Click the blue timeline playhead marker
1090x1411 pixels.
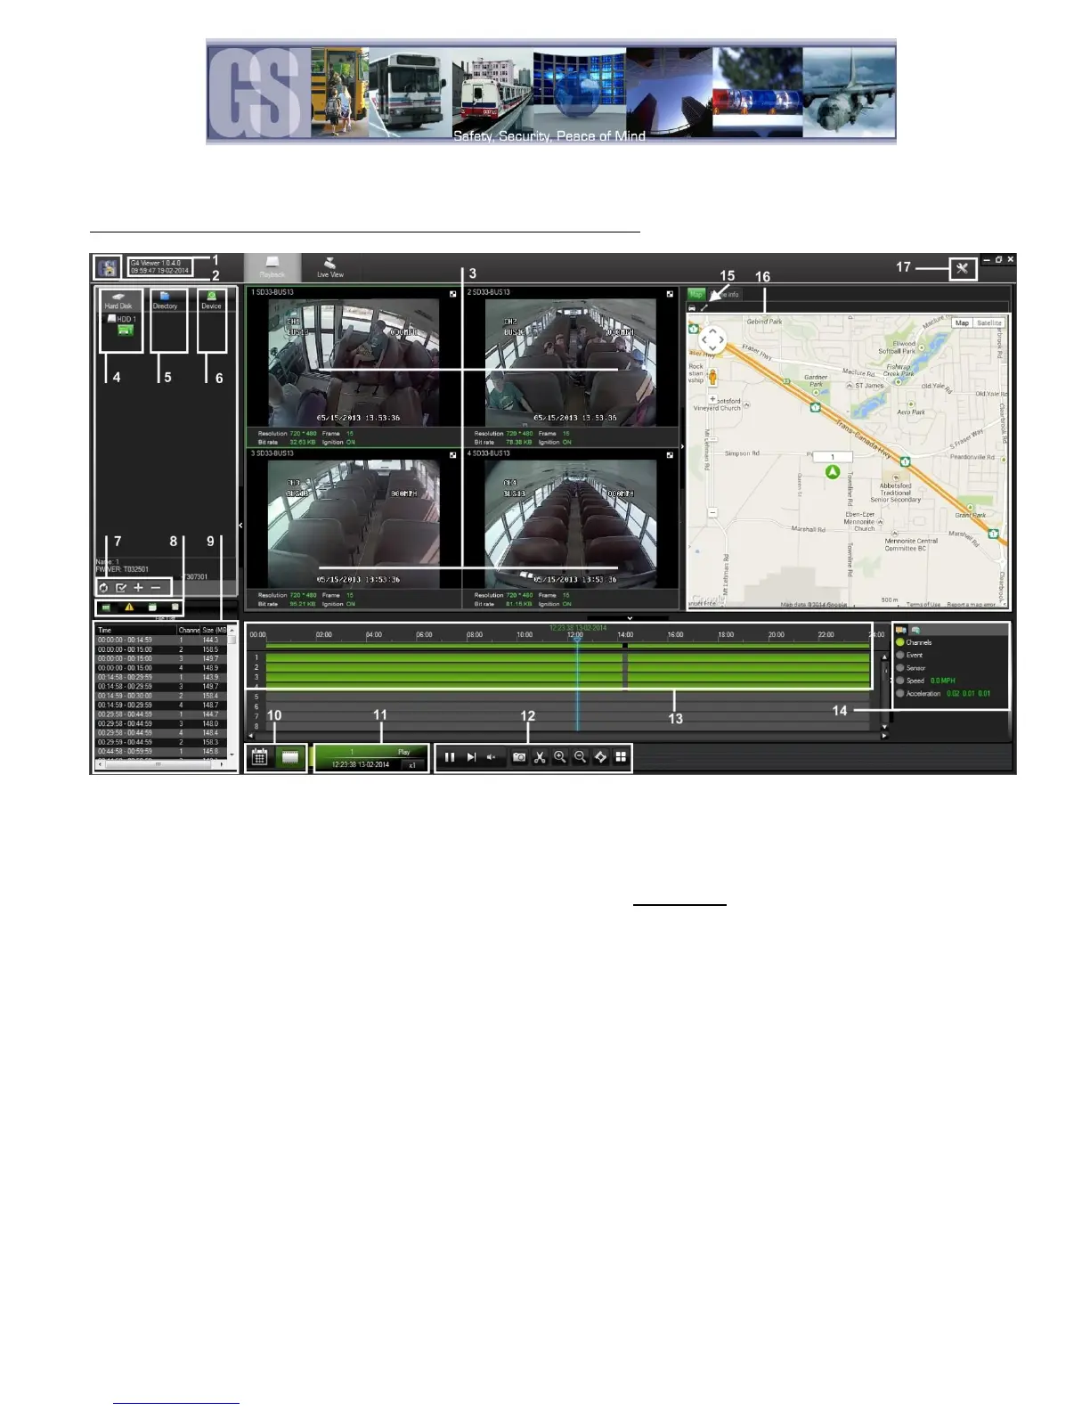[x=576, y=639]
